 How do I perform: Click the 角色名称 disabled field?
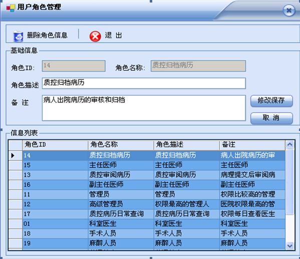198,66
